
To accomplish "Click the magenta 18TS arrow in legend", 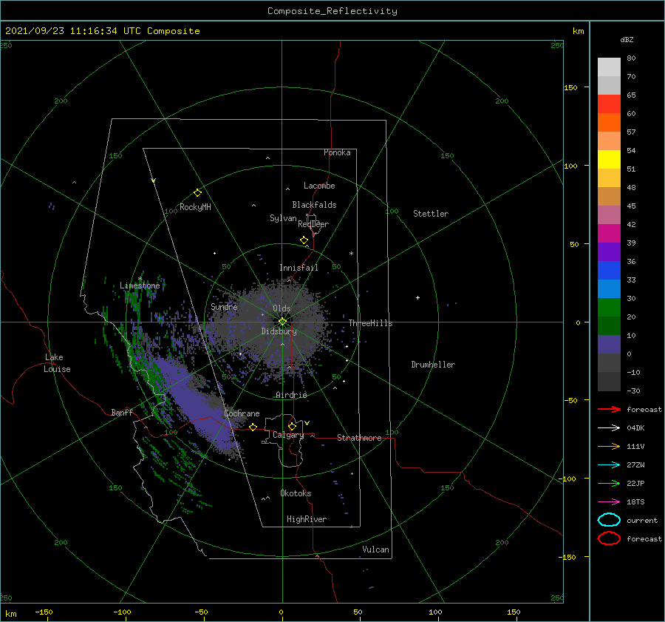I will pos(609,502).
